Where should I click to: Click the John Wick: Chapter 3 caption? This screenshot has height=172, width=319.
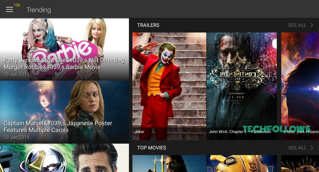point(240,132)
